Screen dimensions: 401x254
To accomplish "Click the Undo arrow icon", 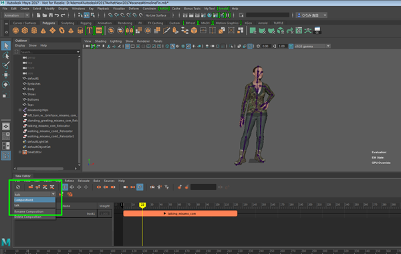I will 57,15.
